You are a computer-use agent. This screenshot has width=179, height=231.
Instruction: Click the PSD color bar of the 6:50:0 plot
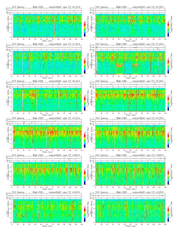pyautogui.click(x=168, y=28)
